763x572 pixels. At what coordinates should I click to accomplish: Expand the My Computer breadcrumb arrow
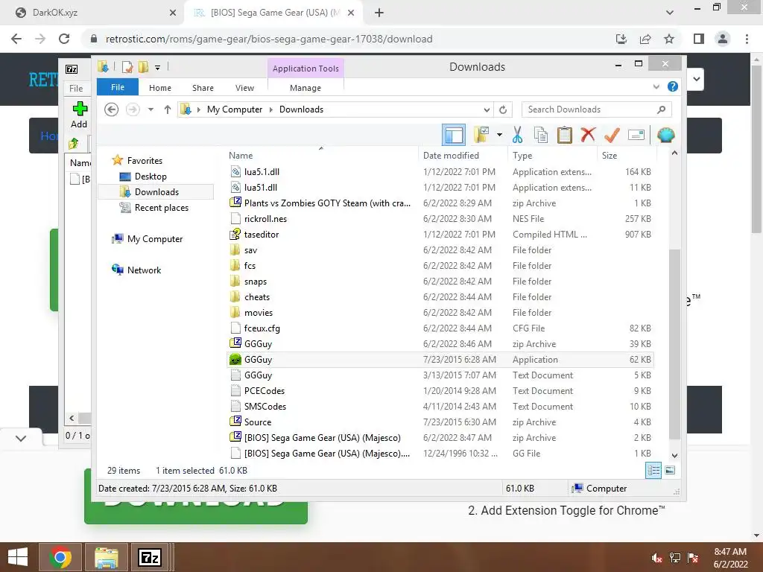click(x=271, y=109)
